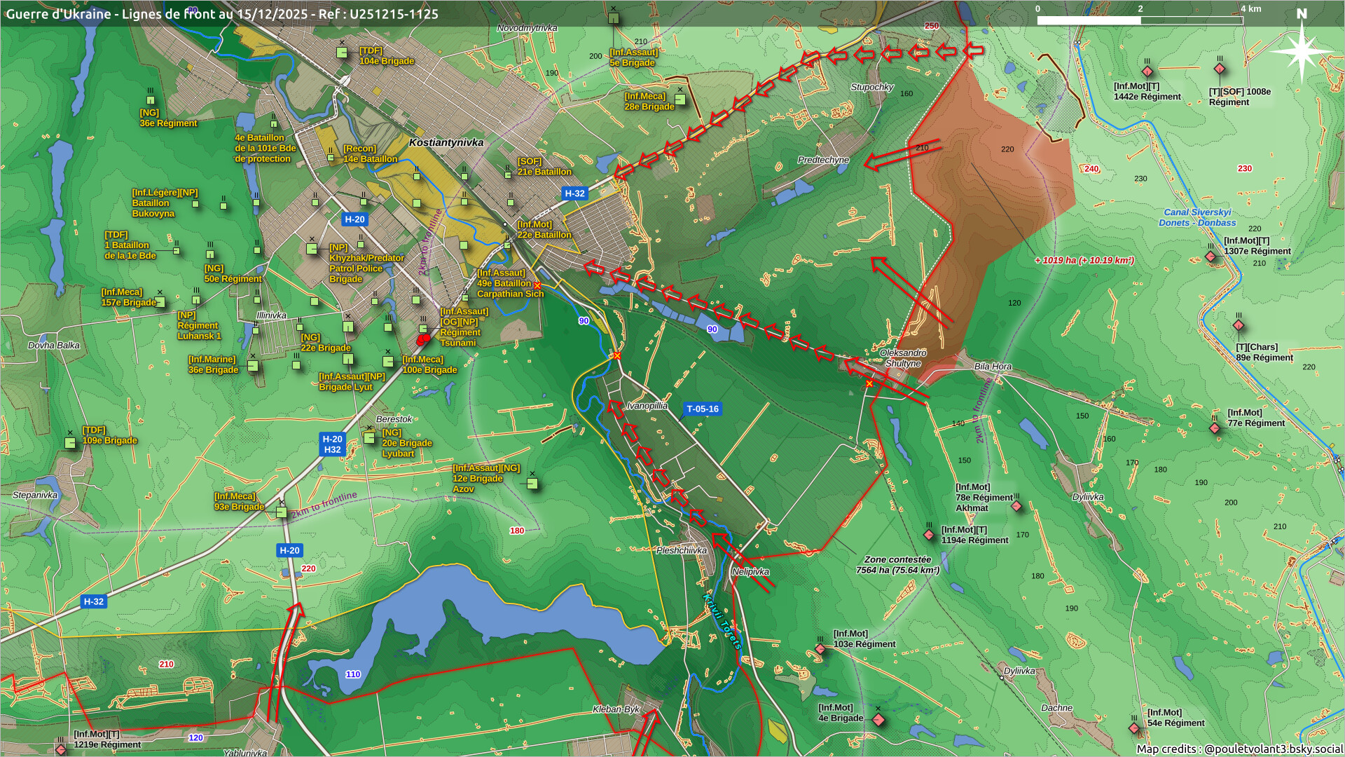Click the T-05-16 road shield
The height and width of the screenshot is (757, 1345).
point(702,409)
